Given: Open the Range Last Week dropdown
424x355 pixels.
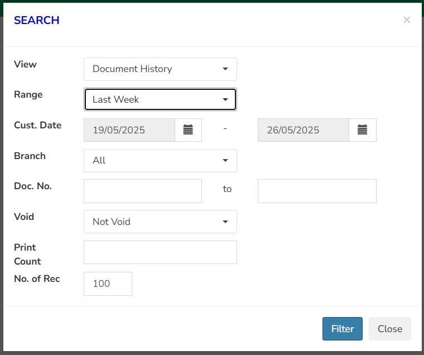Looking at the screenshot, I should (x=160, y=99).
